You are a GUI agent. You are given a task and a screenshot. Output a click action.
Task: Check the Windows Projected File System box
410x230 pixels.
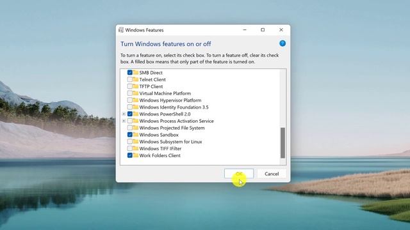pos(129,128)
